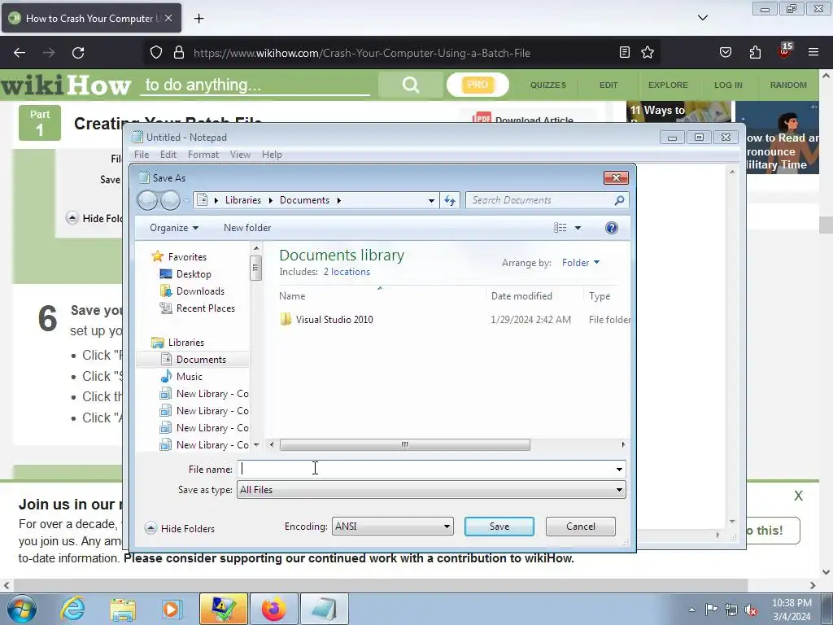Click the wikiHow search text box

(255, 85)
